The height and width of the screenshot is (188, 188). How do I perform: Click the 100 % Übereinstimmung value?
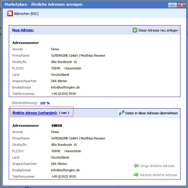[x=45, y=103]
